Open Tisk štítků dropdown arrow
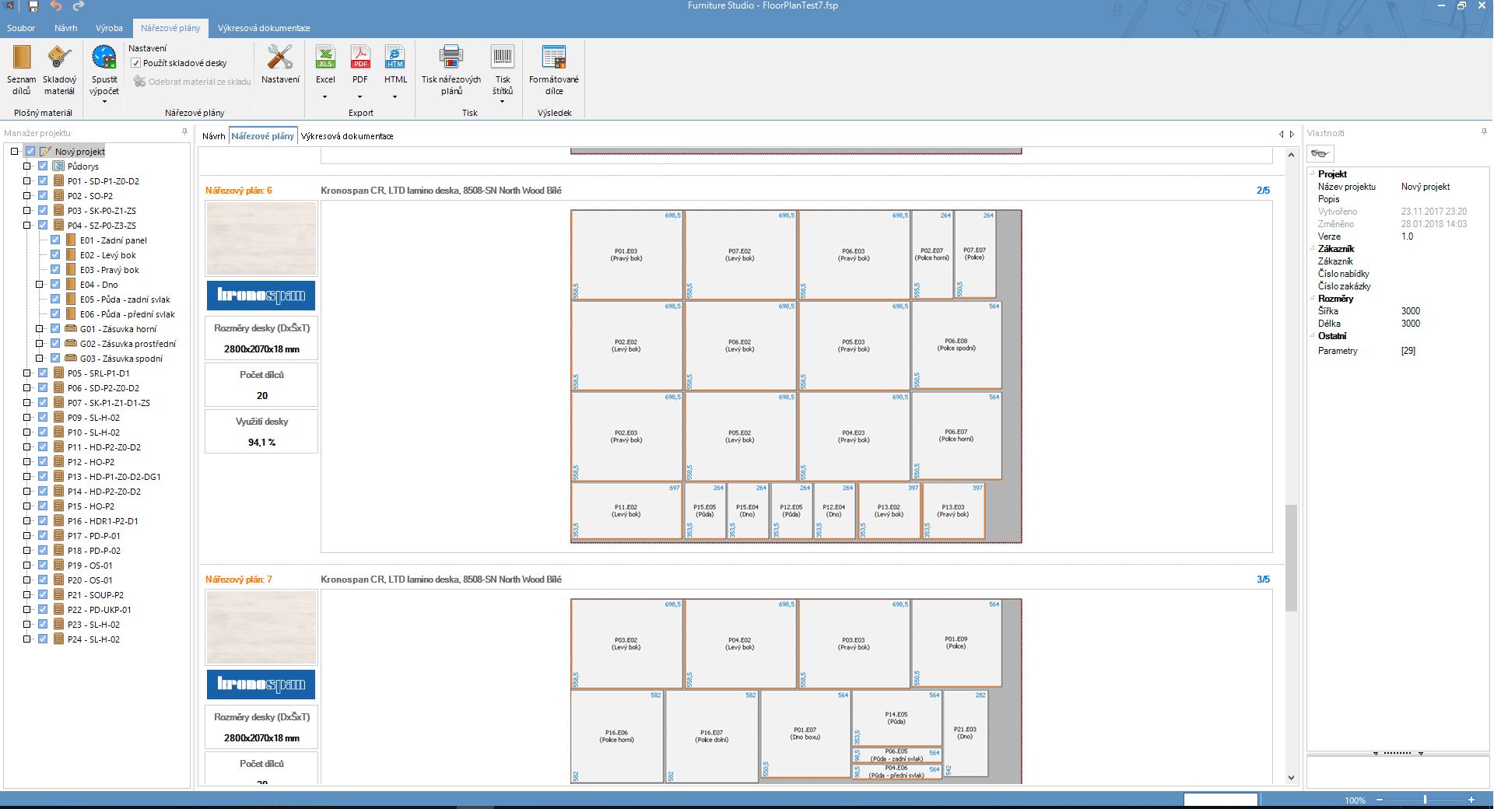This screenshot has width=1494, height=809. (503, 101)
